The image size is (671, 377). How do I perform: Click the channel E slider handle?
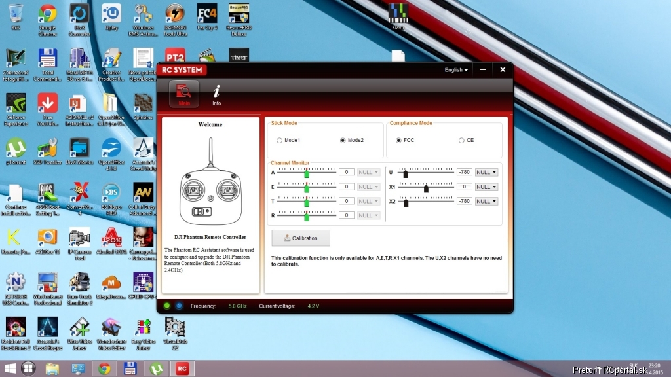click(x=307, y=188)
